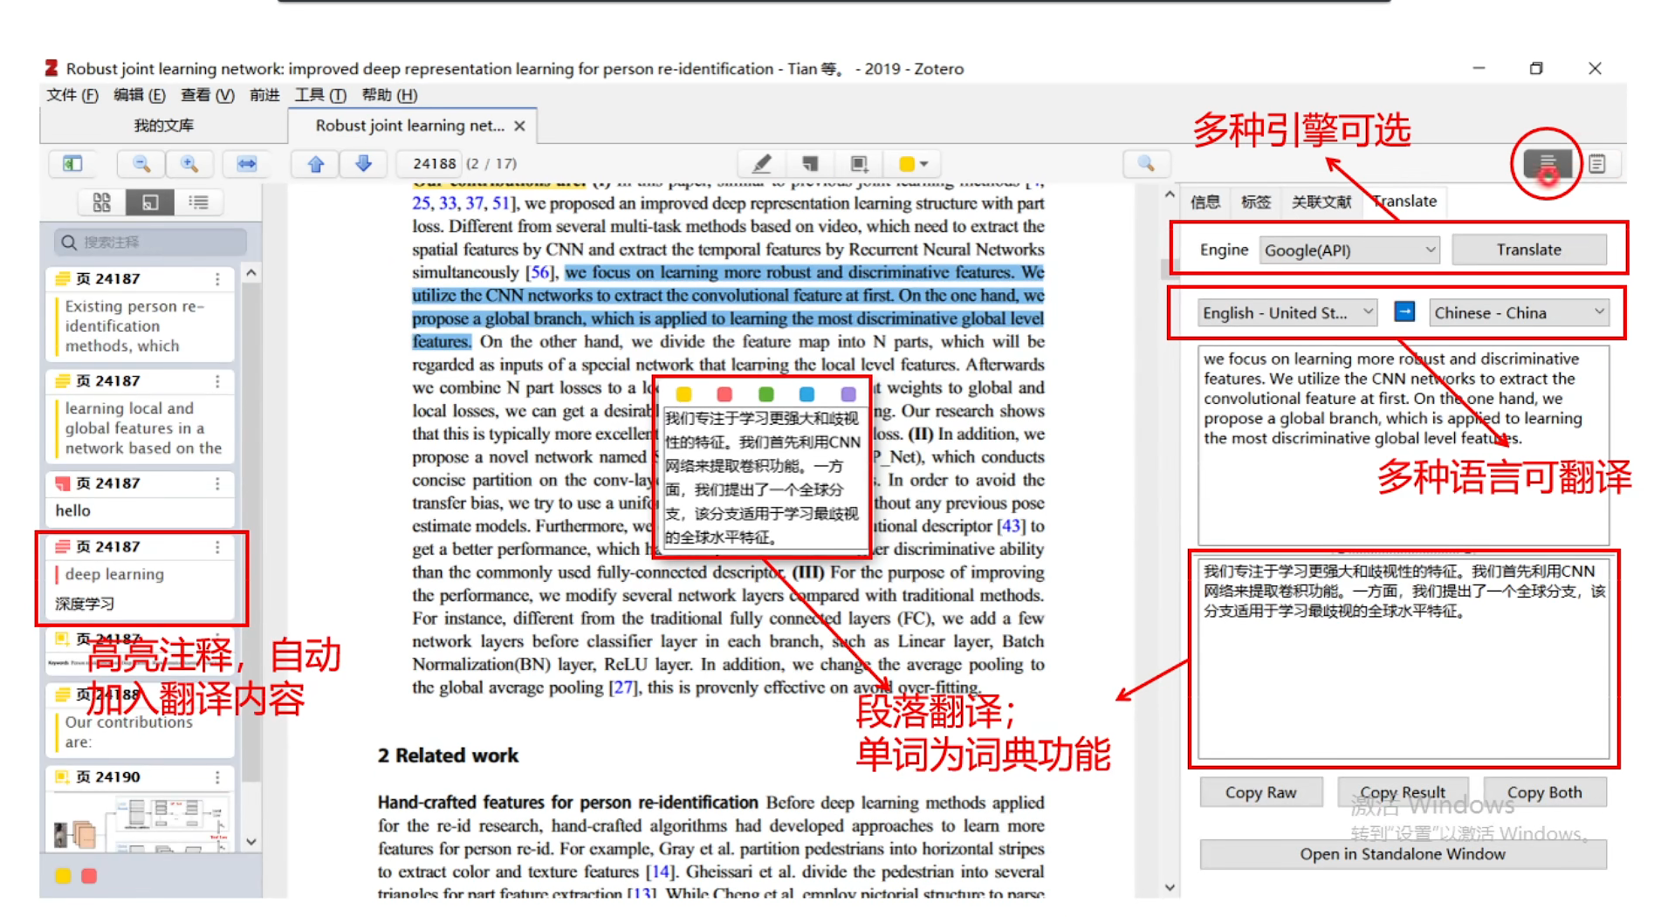Image resolution: width=1661 pixels, height=923 pixels.
Task: Pick the green highlight color swatch
Action: coord(766,393)
